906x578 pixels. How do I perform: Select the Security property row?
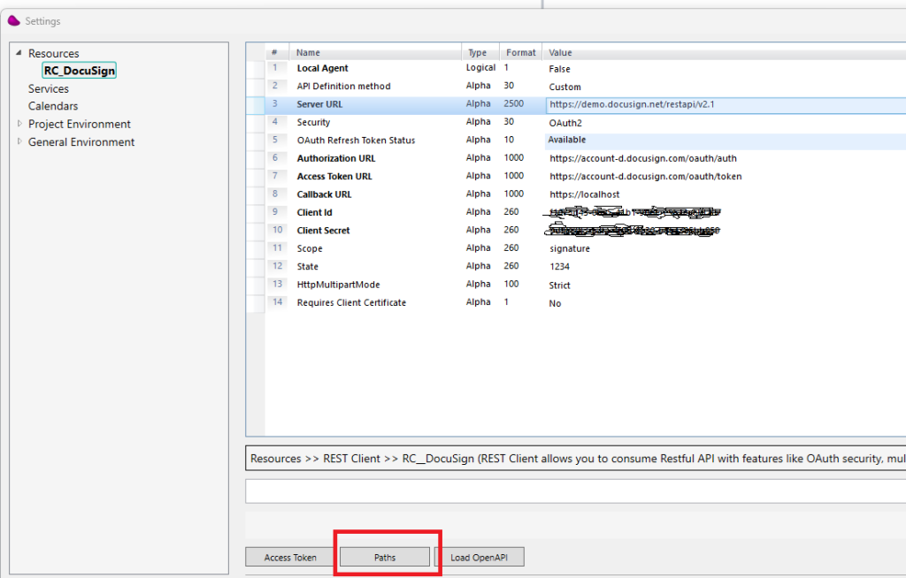tap(314, 123)
